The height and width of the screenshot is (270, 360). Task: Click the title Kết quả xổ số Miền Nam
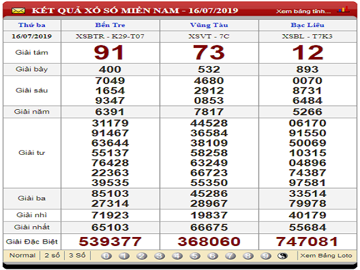[x=105, y=10]
